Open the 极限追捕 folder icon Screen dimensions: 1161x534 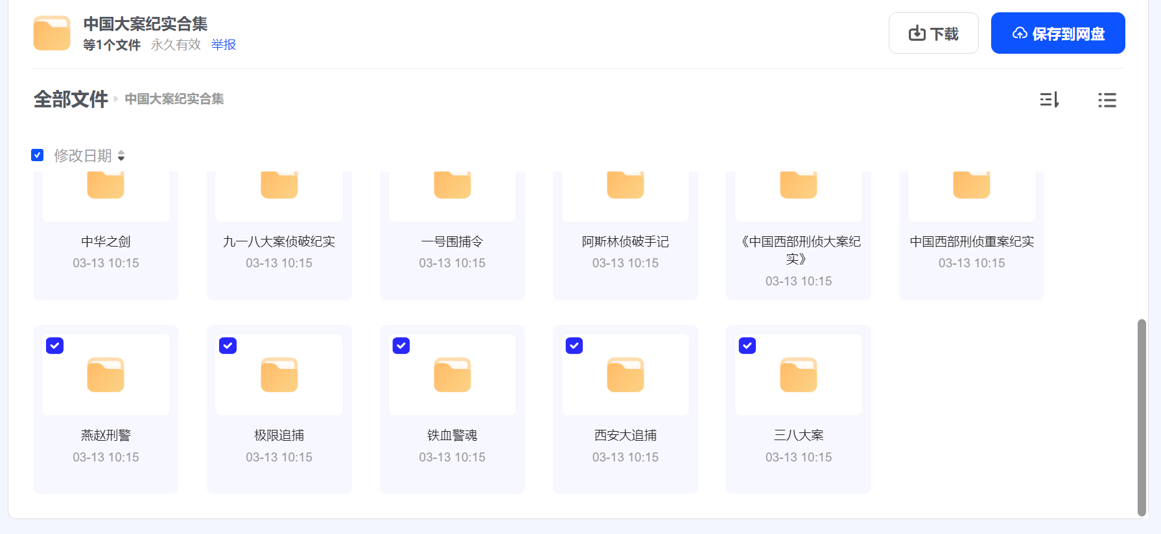pyautogui.click(x=279, y=375)
